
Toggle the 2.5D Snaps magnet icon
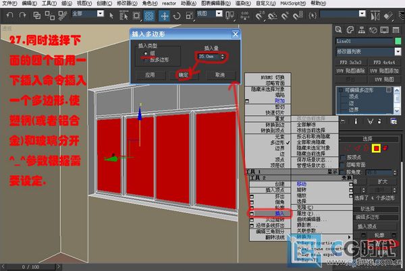[260, 16]
